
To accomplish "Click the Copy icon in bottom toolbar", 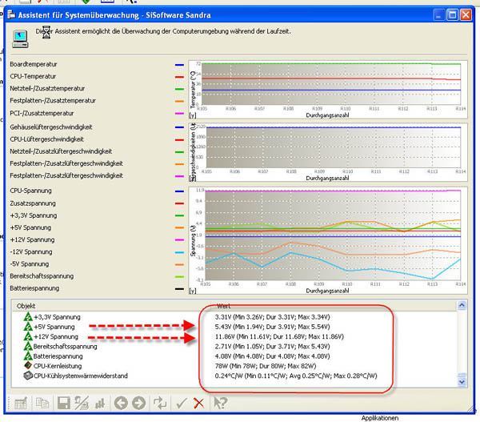I will pyautogui.click(x=42, y=403).
